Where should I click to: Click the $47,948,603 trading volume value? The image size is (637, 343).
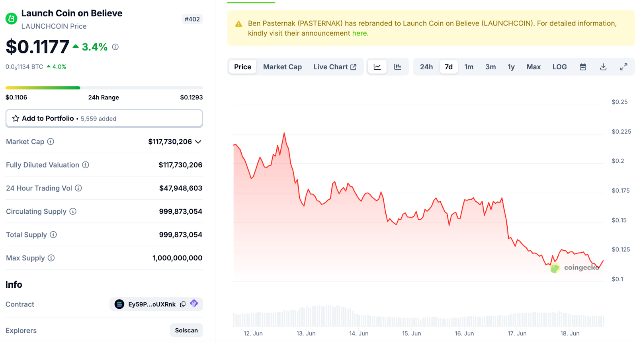click(x=181, y=188)
